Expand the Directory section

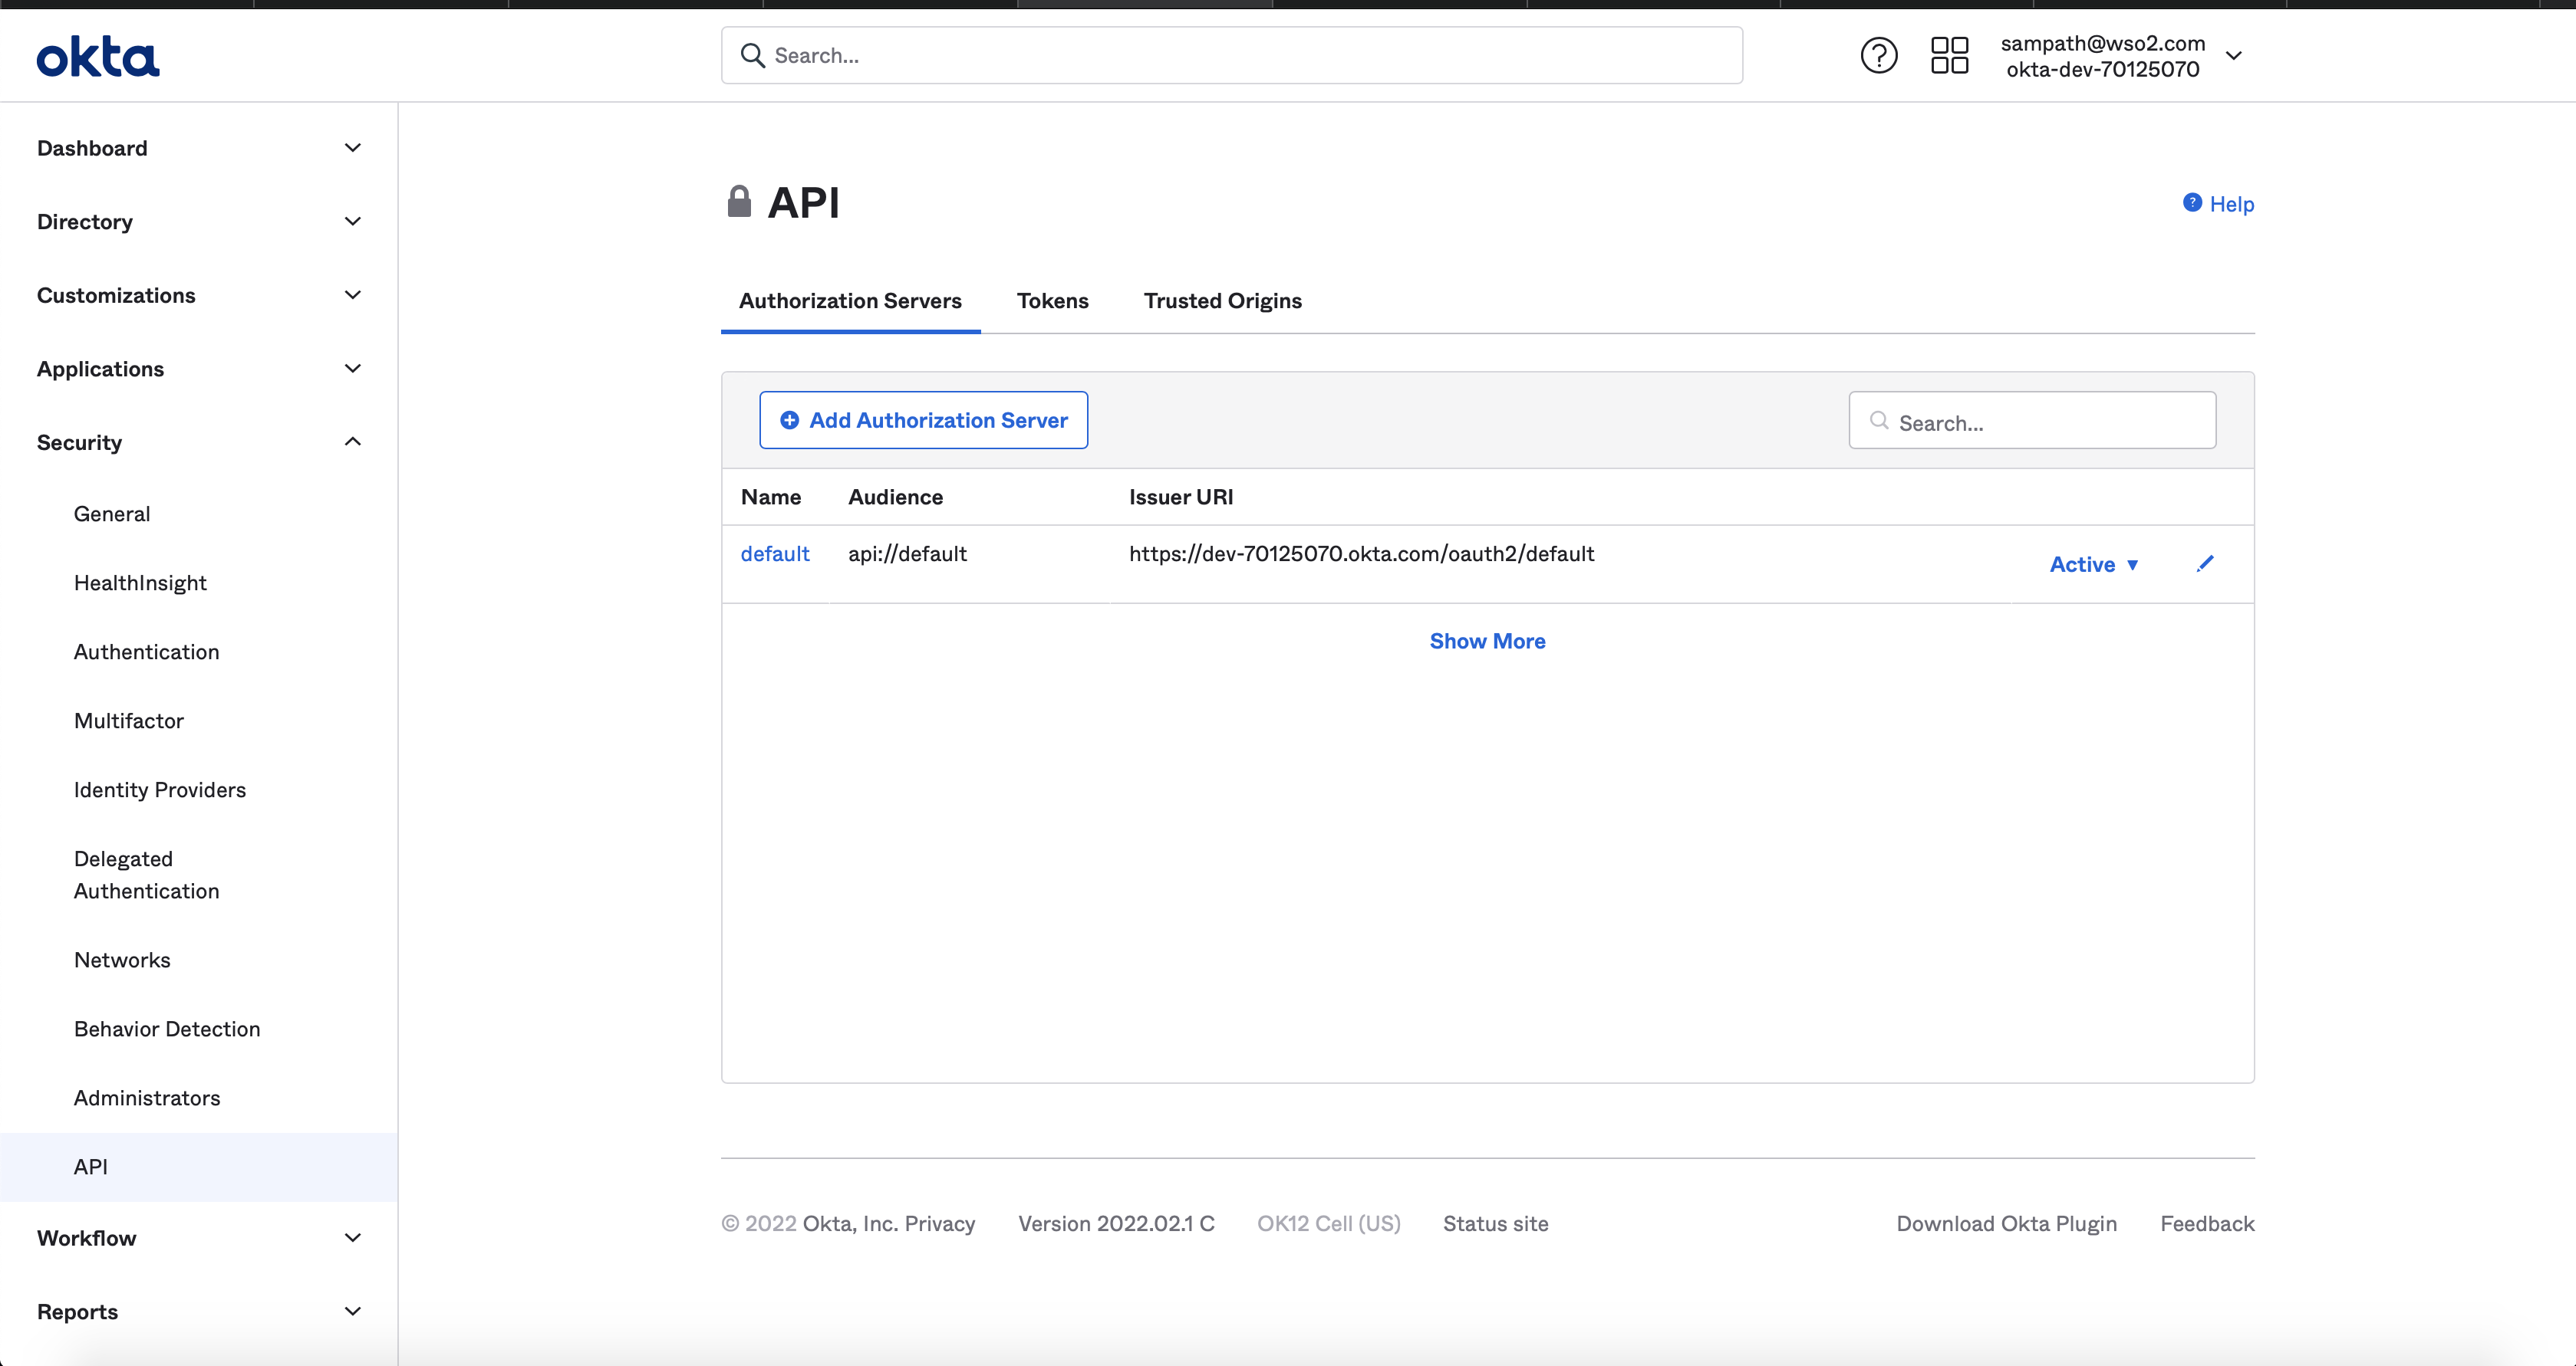coord(199,222)
